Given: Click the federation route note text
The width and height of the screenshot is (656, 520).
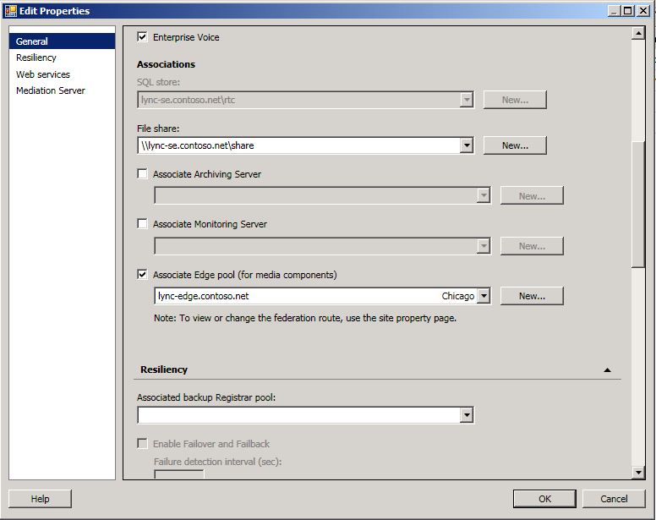Looking at the screenshot, I should pos(305,318).
